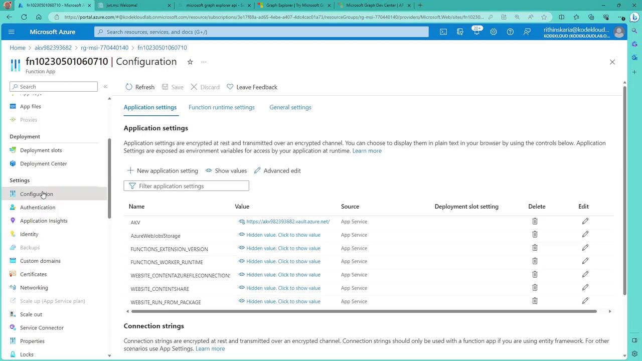Image resolution: width=642 pixels, height=361 pixels.
Task: Open Networking in the sidebar
Action: 34,288
